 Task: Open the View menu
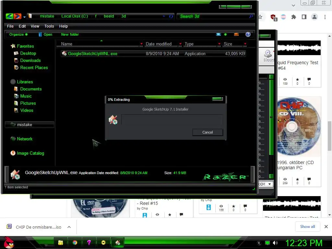tap(35, 26)
